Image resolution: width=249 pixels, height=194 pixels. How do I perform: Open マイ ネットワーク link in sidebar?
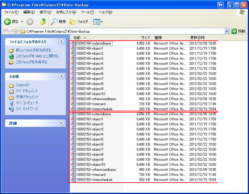[27, 109]
